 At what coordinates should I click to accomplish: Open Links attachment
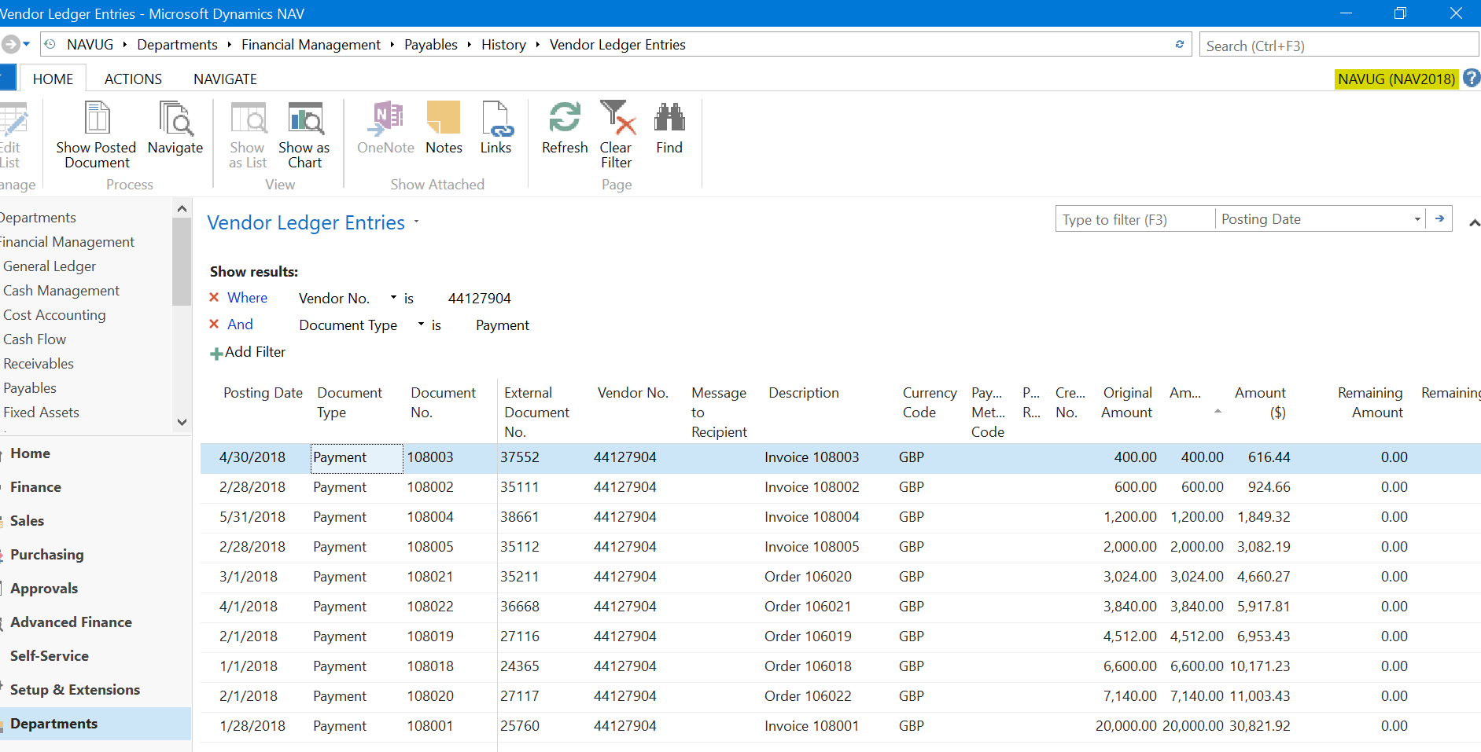pos(496,128)
